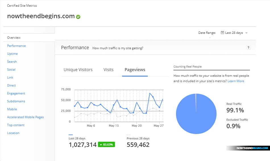Click the green 83.63% increase badge
Viewport: 270px width, 161px height.
tap(106, 145)
